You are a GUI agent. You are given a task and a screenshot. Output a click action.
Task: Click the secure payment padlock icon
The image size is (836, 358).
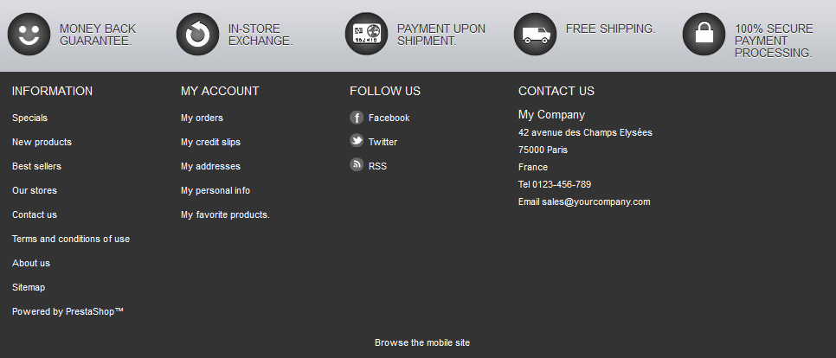point(704,35)
